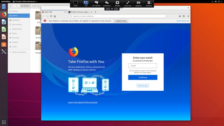Click the Update Now button

click(x=121, y=21)
